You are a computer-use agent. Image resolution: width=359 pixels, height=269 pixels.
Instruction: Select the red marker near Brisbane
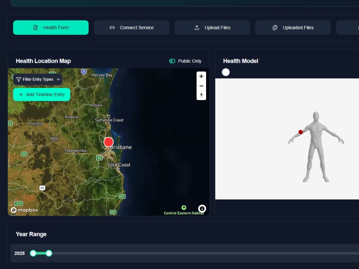point(108,142)
